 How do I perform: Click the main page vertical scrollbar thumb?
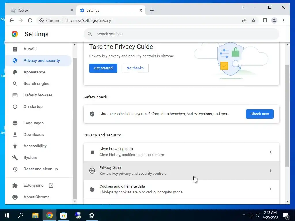click(x=287, y=116)
